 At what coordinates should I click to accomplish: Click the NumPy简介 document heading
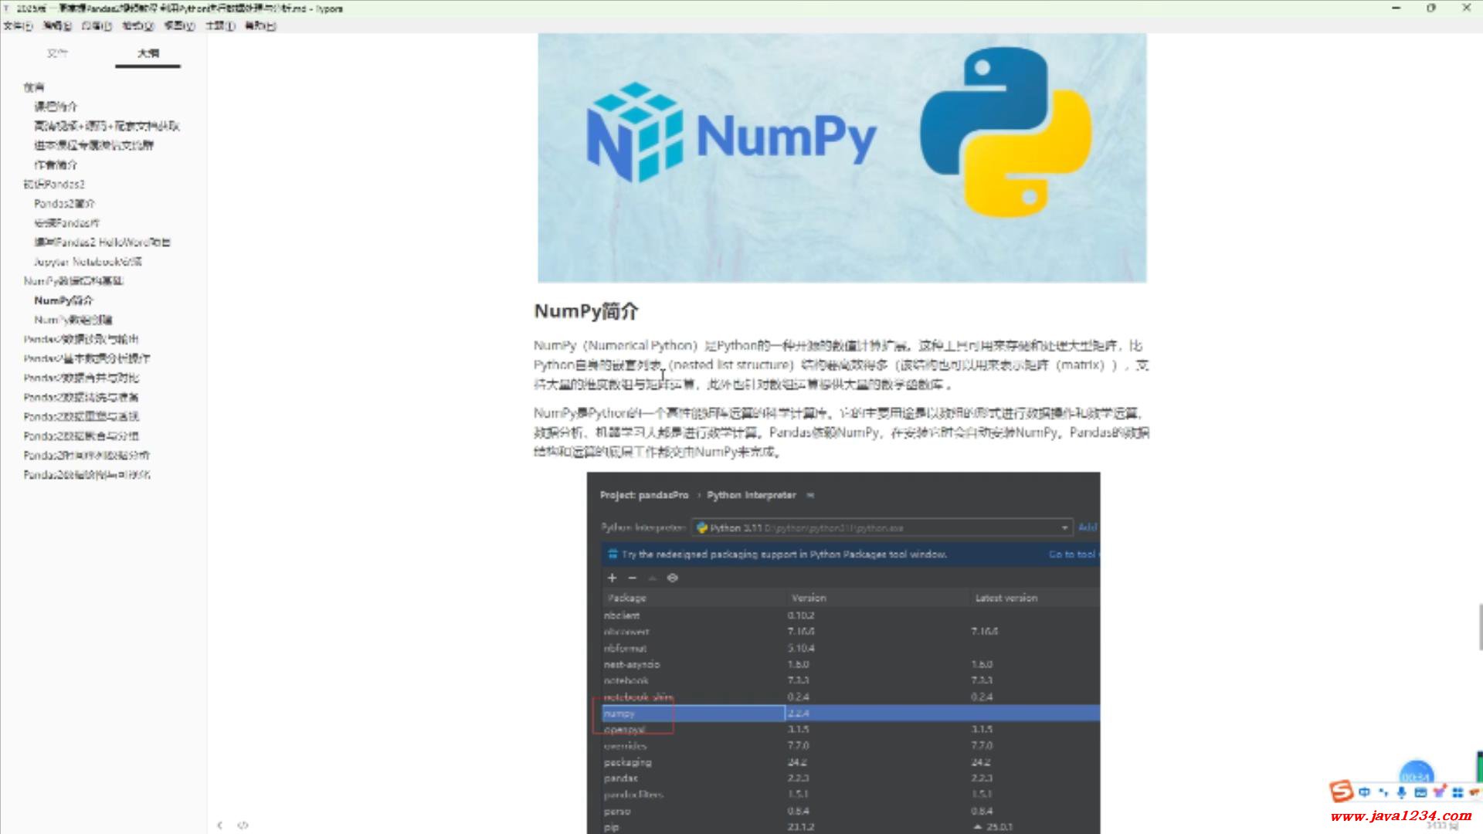click(x=586, y=311)
